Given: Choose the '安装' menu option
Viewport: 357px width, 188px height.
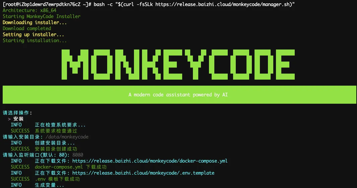Looking at the screenshot, I should (x=18, y=119).
